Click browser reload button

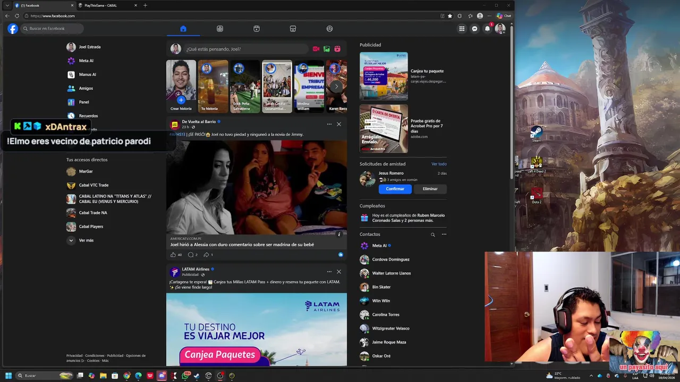point(17,16)
